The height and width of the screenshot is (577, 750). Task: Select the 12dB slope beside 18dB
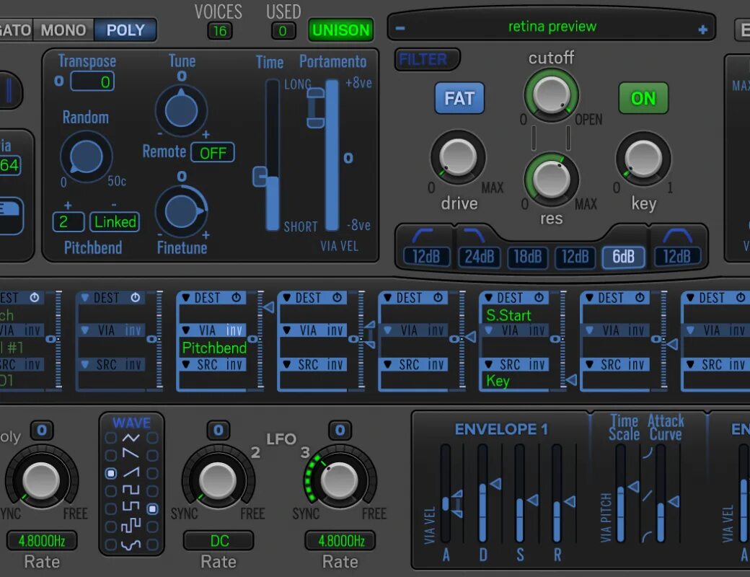tap(575, 257)
